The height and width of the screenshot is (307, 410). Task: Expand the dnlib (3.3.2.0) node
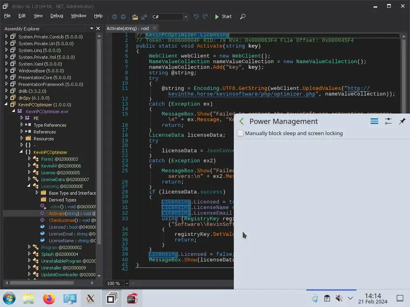click(x=6, y=91)
